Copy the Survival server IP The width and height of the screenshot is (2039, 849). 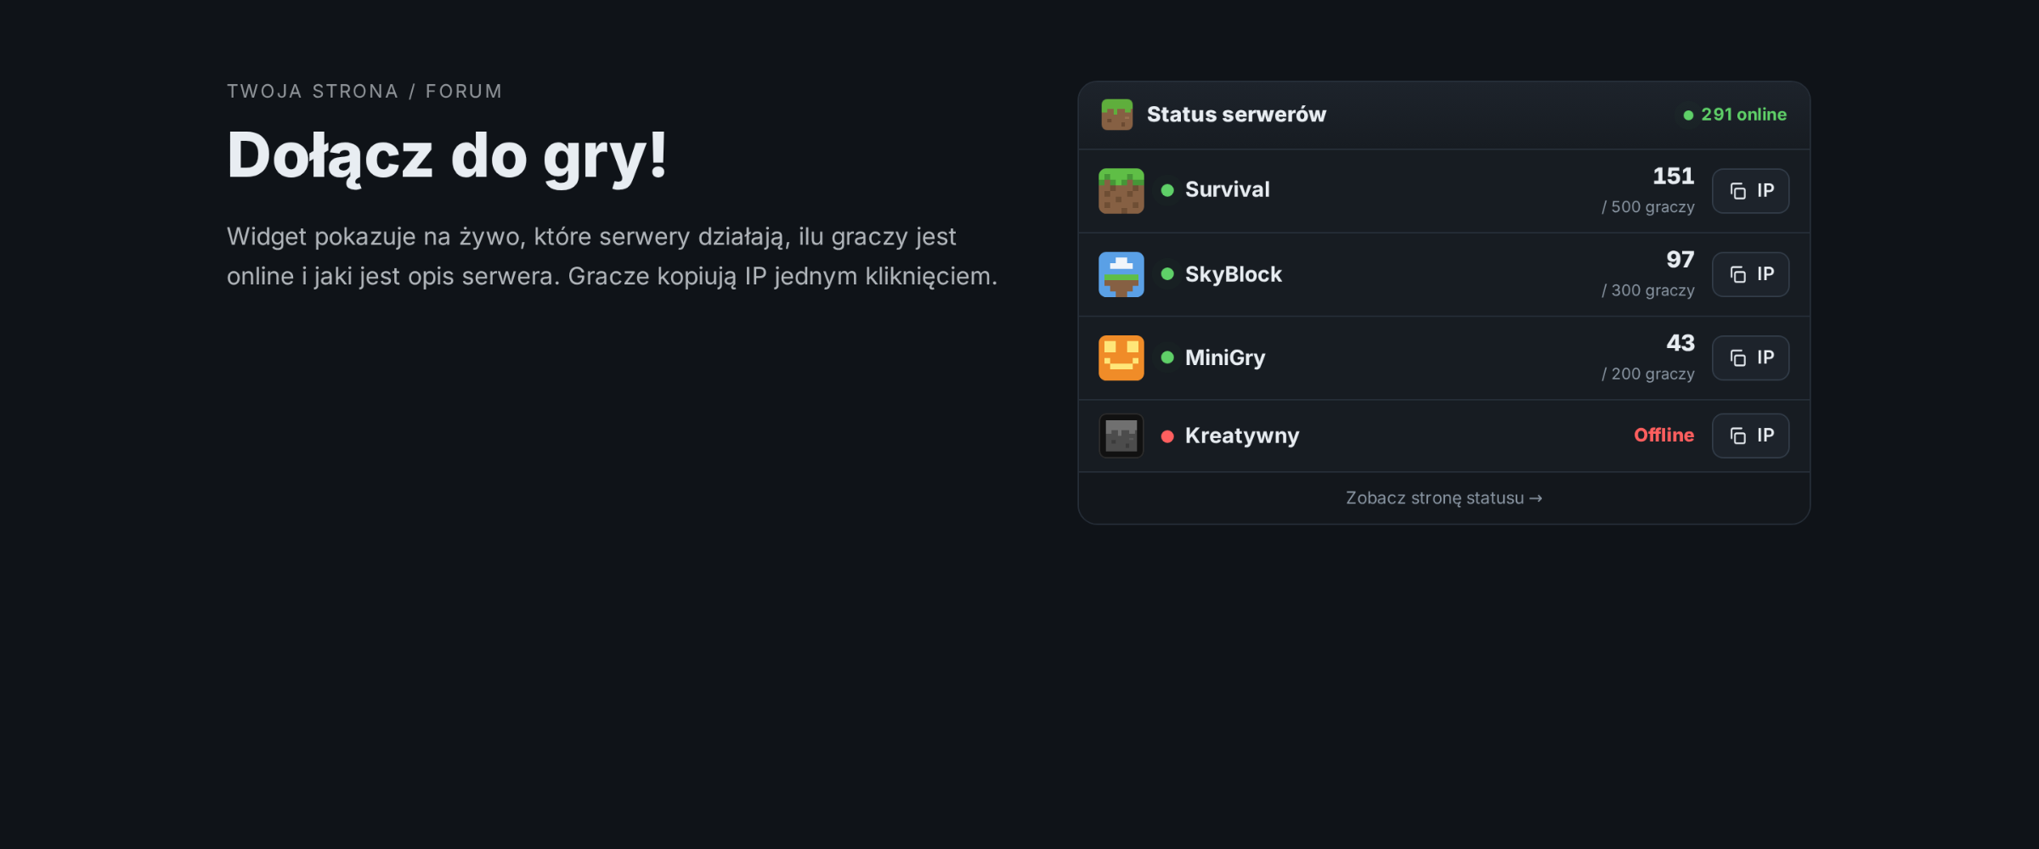(x=1750, y=191)
